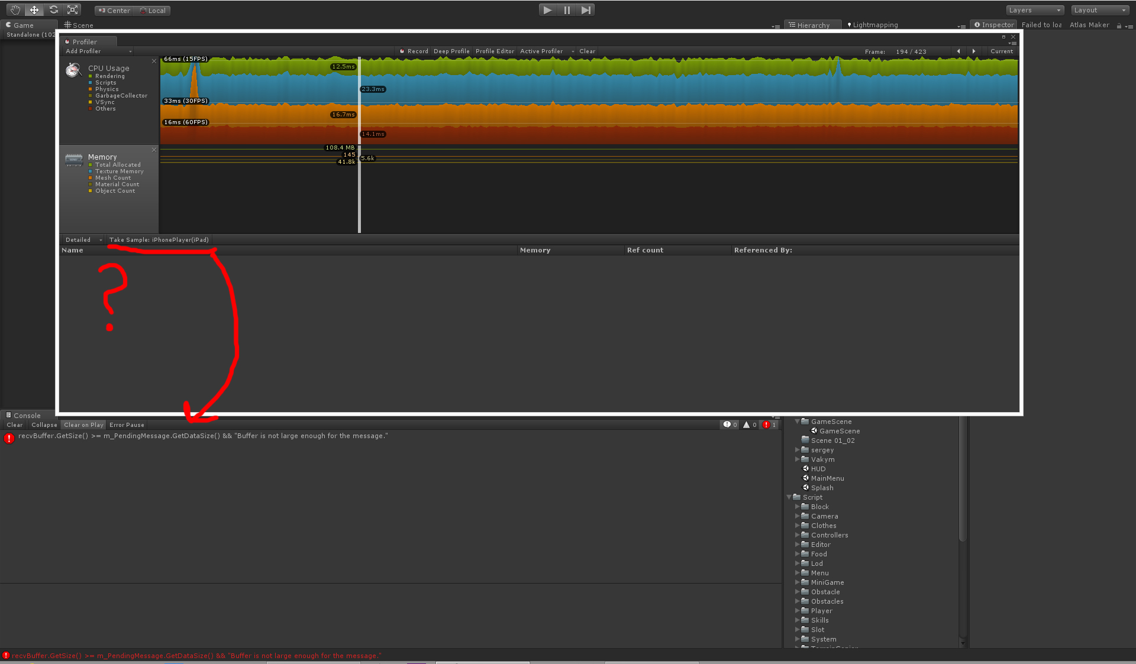Collapse the GameScene folder

[797, 422]
